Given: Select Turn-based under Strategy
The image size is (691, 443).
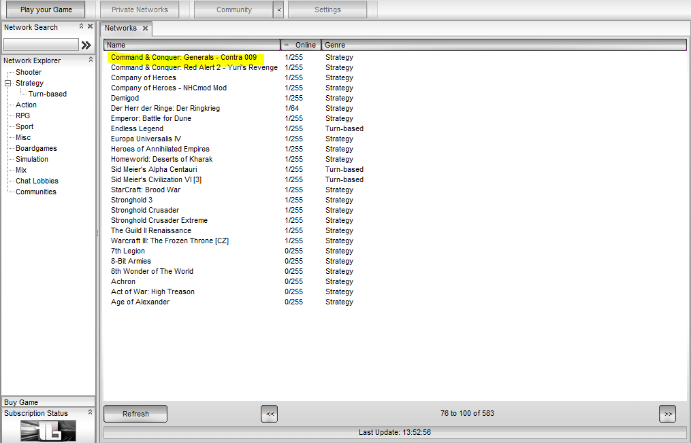Looking at the screenshot, I should 48,94.
